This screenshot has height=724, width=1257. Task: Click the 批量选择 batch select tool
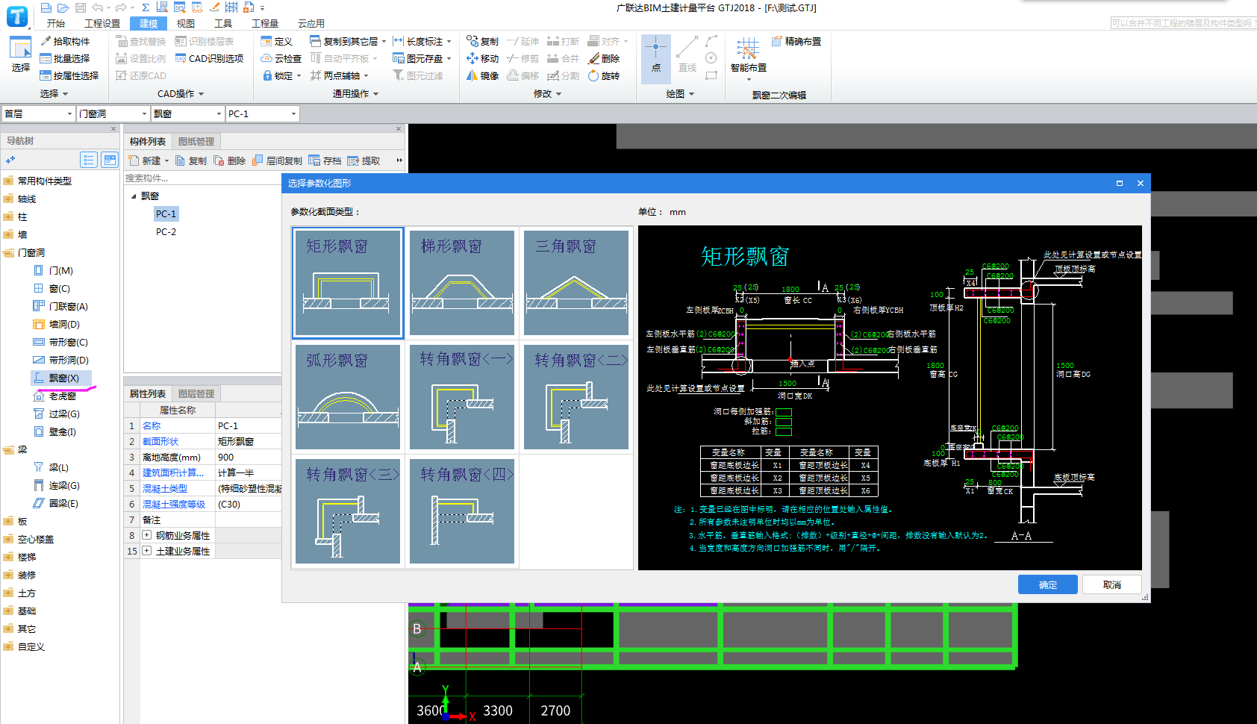(x=65, y=58)
